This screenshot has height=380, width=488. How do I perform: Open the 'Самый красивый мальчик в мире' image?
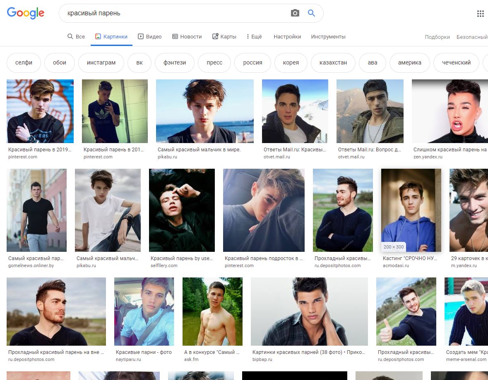205,111
